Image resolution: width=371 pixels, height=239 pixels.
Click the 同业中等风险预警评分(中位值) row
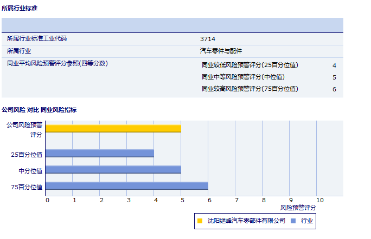[243, 77]
